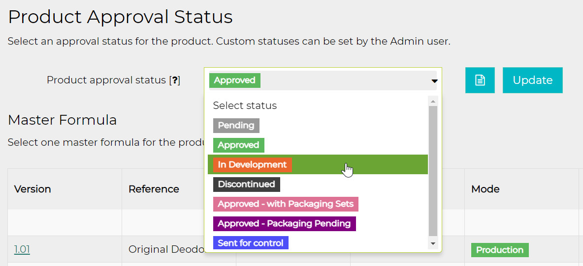Select the Pending status option
This screenshot has height=266, width=583.
[236, 126]
